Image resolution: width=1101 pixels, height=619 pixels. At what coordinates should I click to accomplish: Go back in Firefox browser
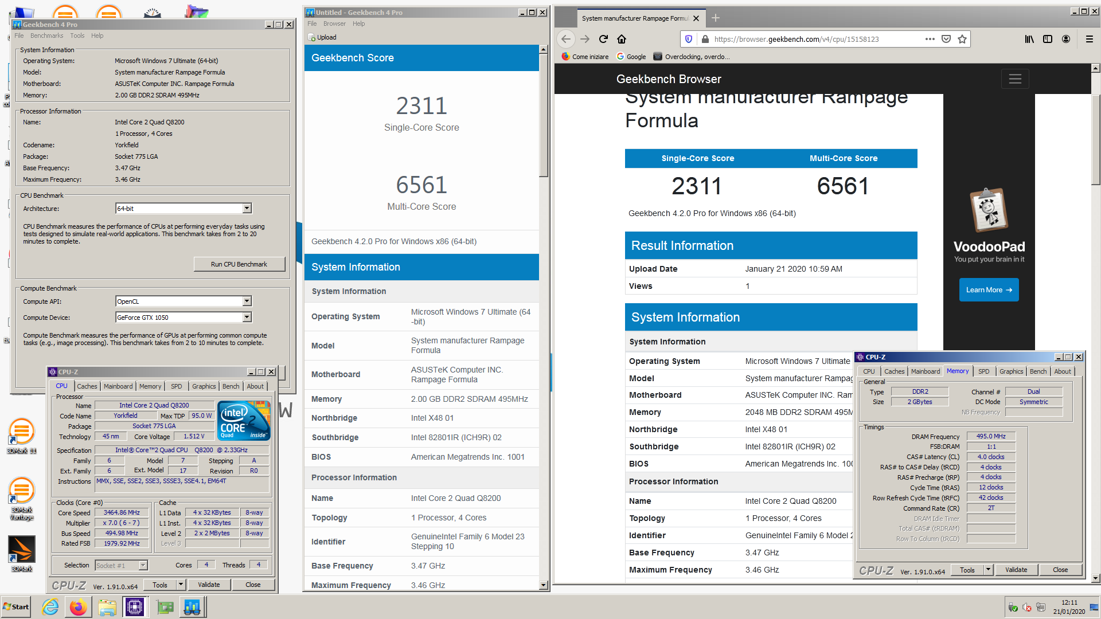(566, 39)
